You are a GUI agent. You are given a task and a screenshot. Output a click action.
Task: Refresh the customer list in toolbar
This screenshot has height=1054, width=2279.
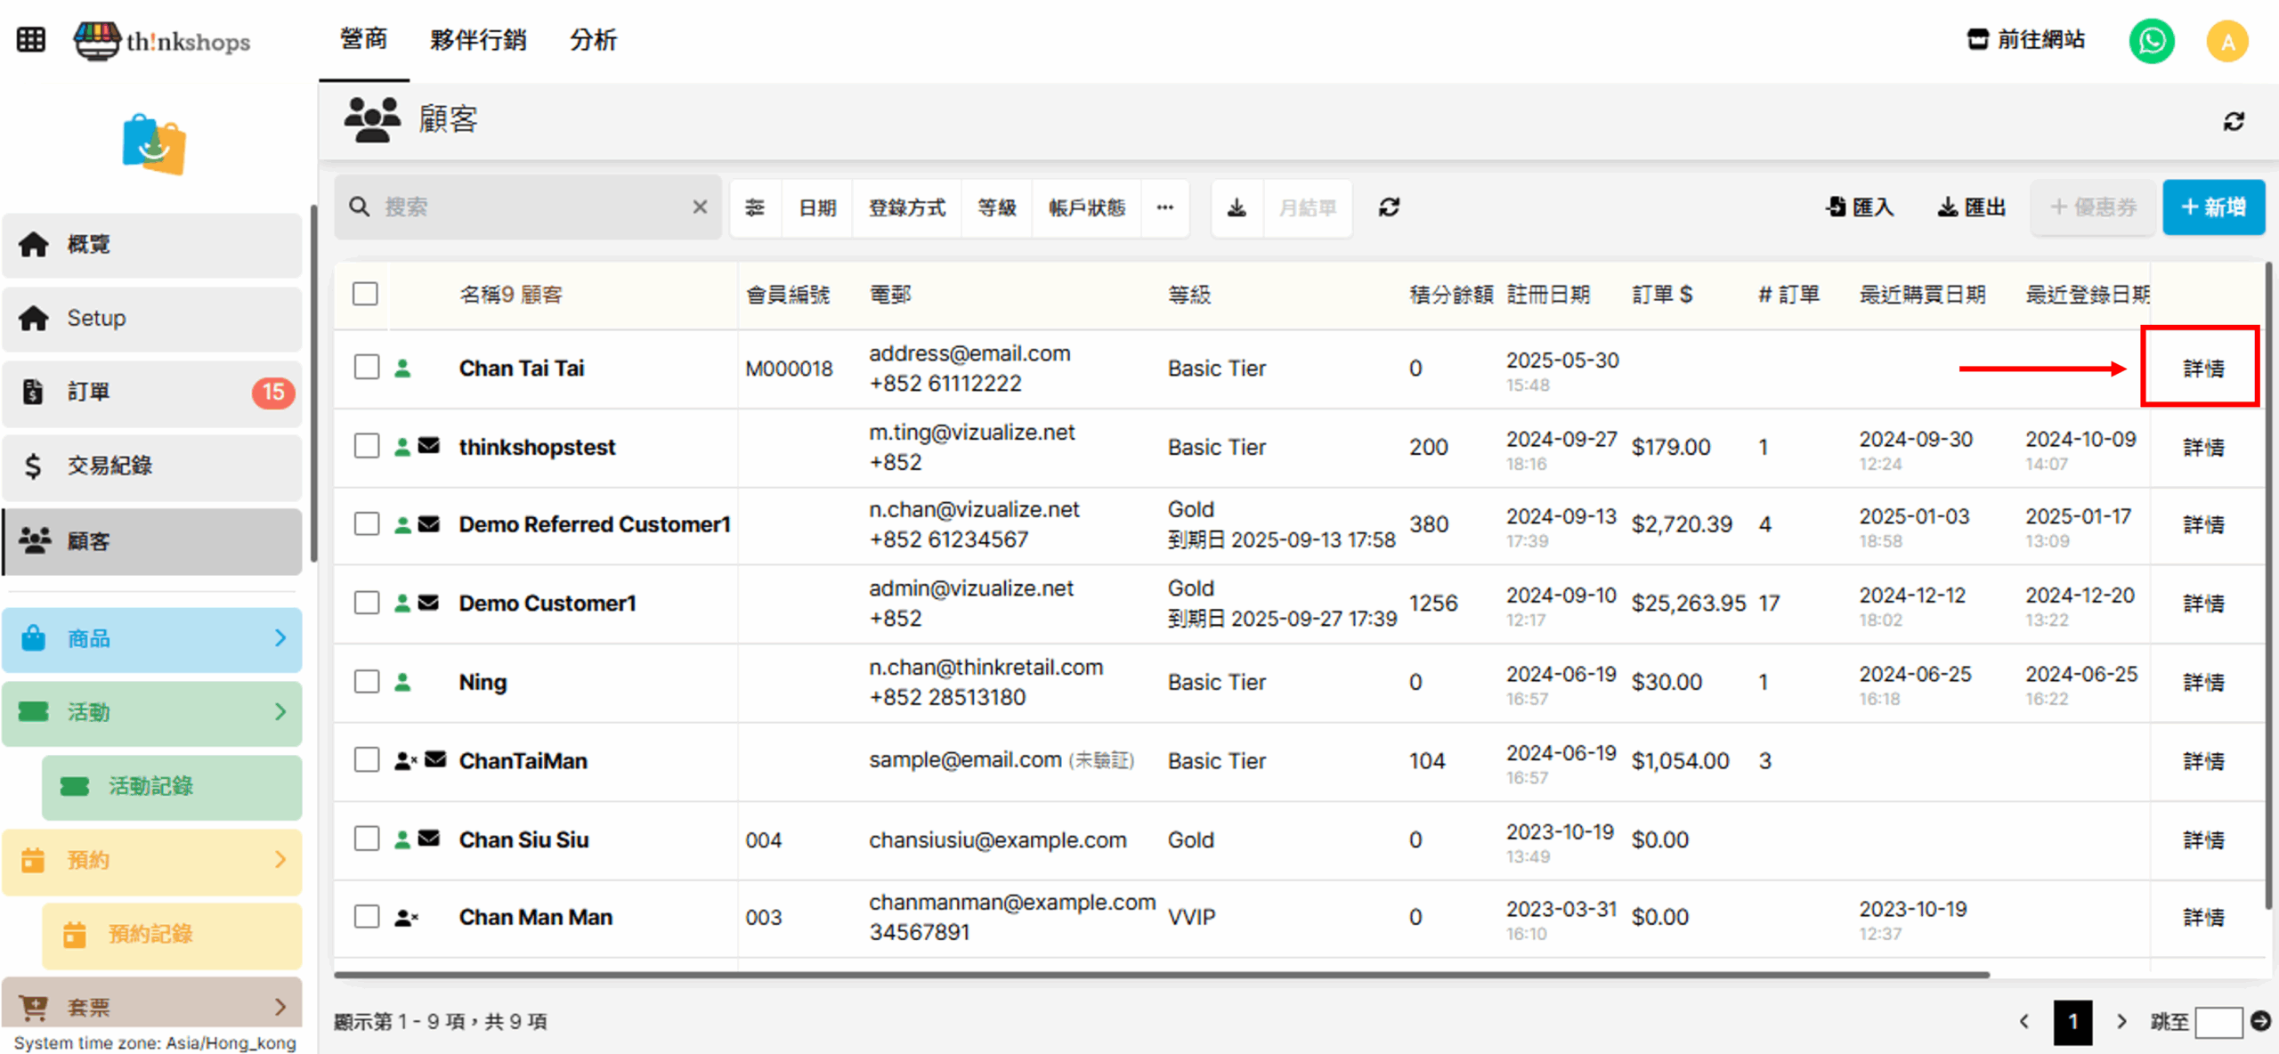coord(1389,207)
